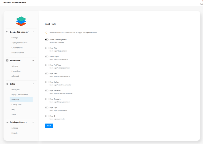The image size is (203, 144).
Task: Click the Datalayer Reports chart icon
Action: click(x=7, y=122)
